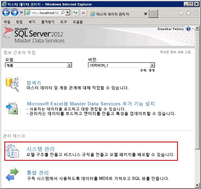Click the vertical scrollbar thumb

pos(197,89)
